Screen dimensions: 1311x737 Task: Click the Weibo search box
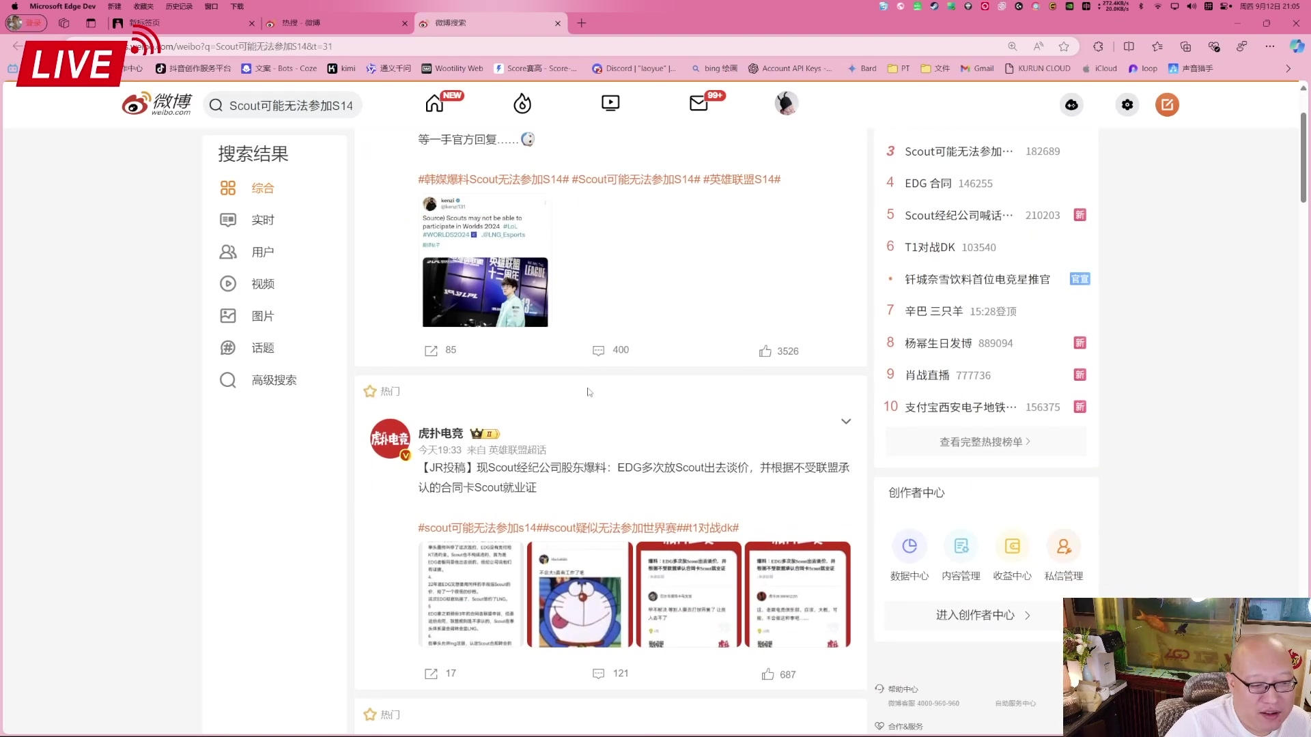[x=283, y=105]
